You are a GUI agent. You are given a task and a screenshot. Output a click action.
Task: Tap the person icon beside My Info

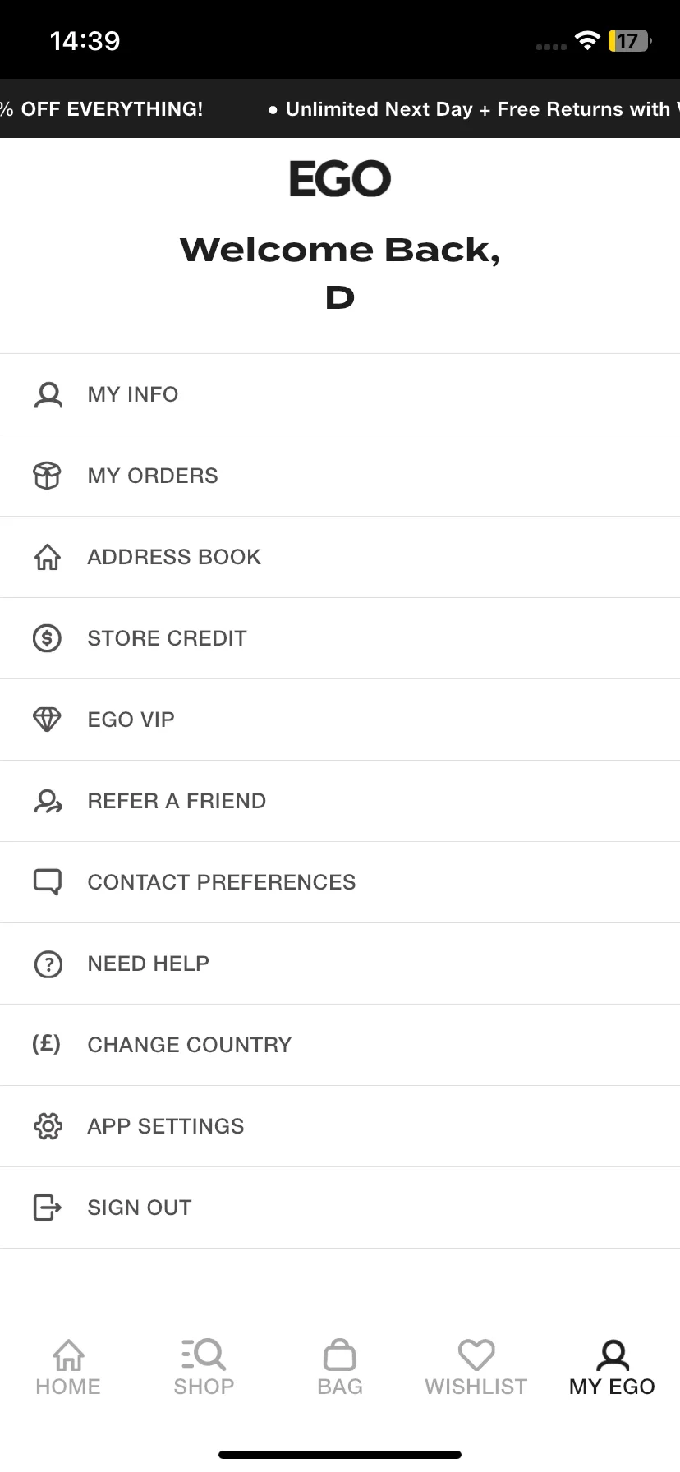coord(48,394)
